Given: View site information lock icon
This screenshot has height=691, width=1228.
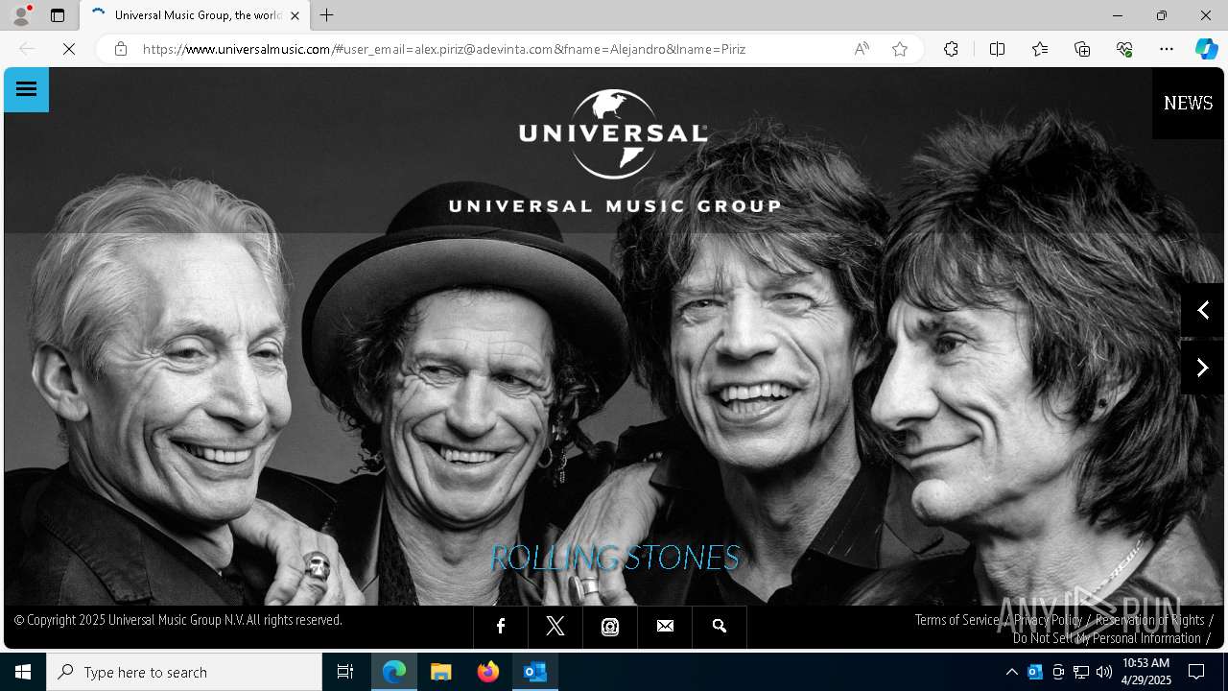Looking at the screenshot, I should (x=121, y=49).
